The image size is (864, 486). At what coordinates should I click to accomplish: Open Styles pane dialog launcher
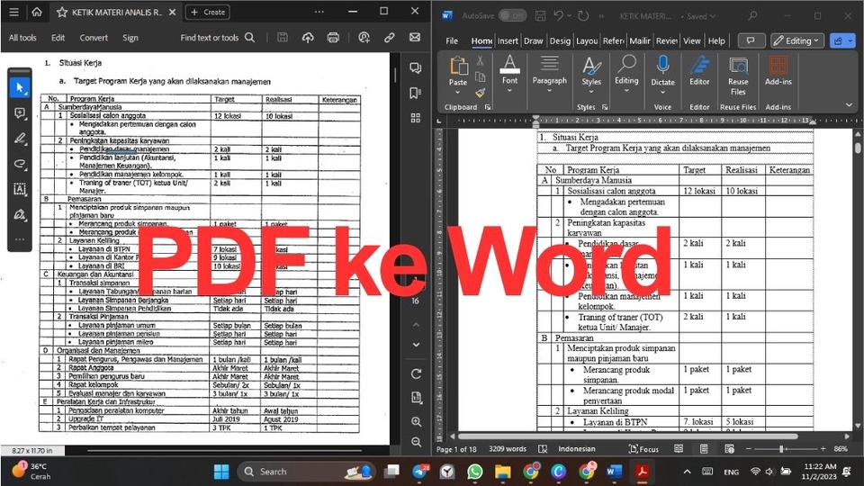(605, 107)
